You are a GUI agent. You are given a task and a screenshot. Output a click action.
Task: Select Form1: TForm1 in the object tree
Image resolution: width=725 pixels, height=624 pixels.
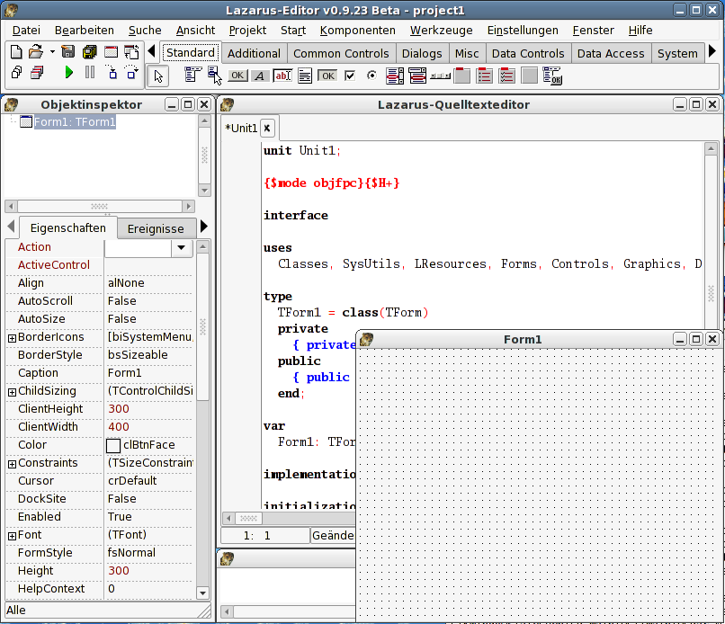(x=75, y=122)
